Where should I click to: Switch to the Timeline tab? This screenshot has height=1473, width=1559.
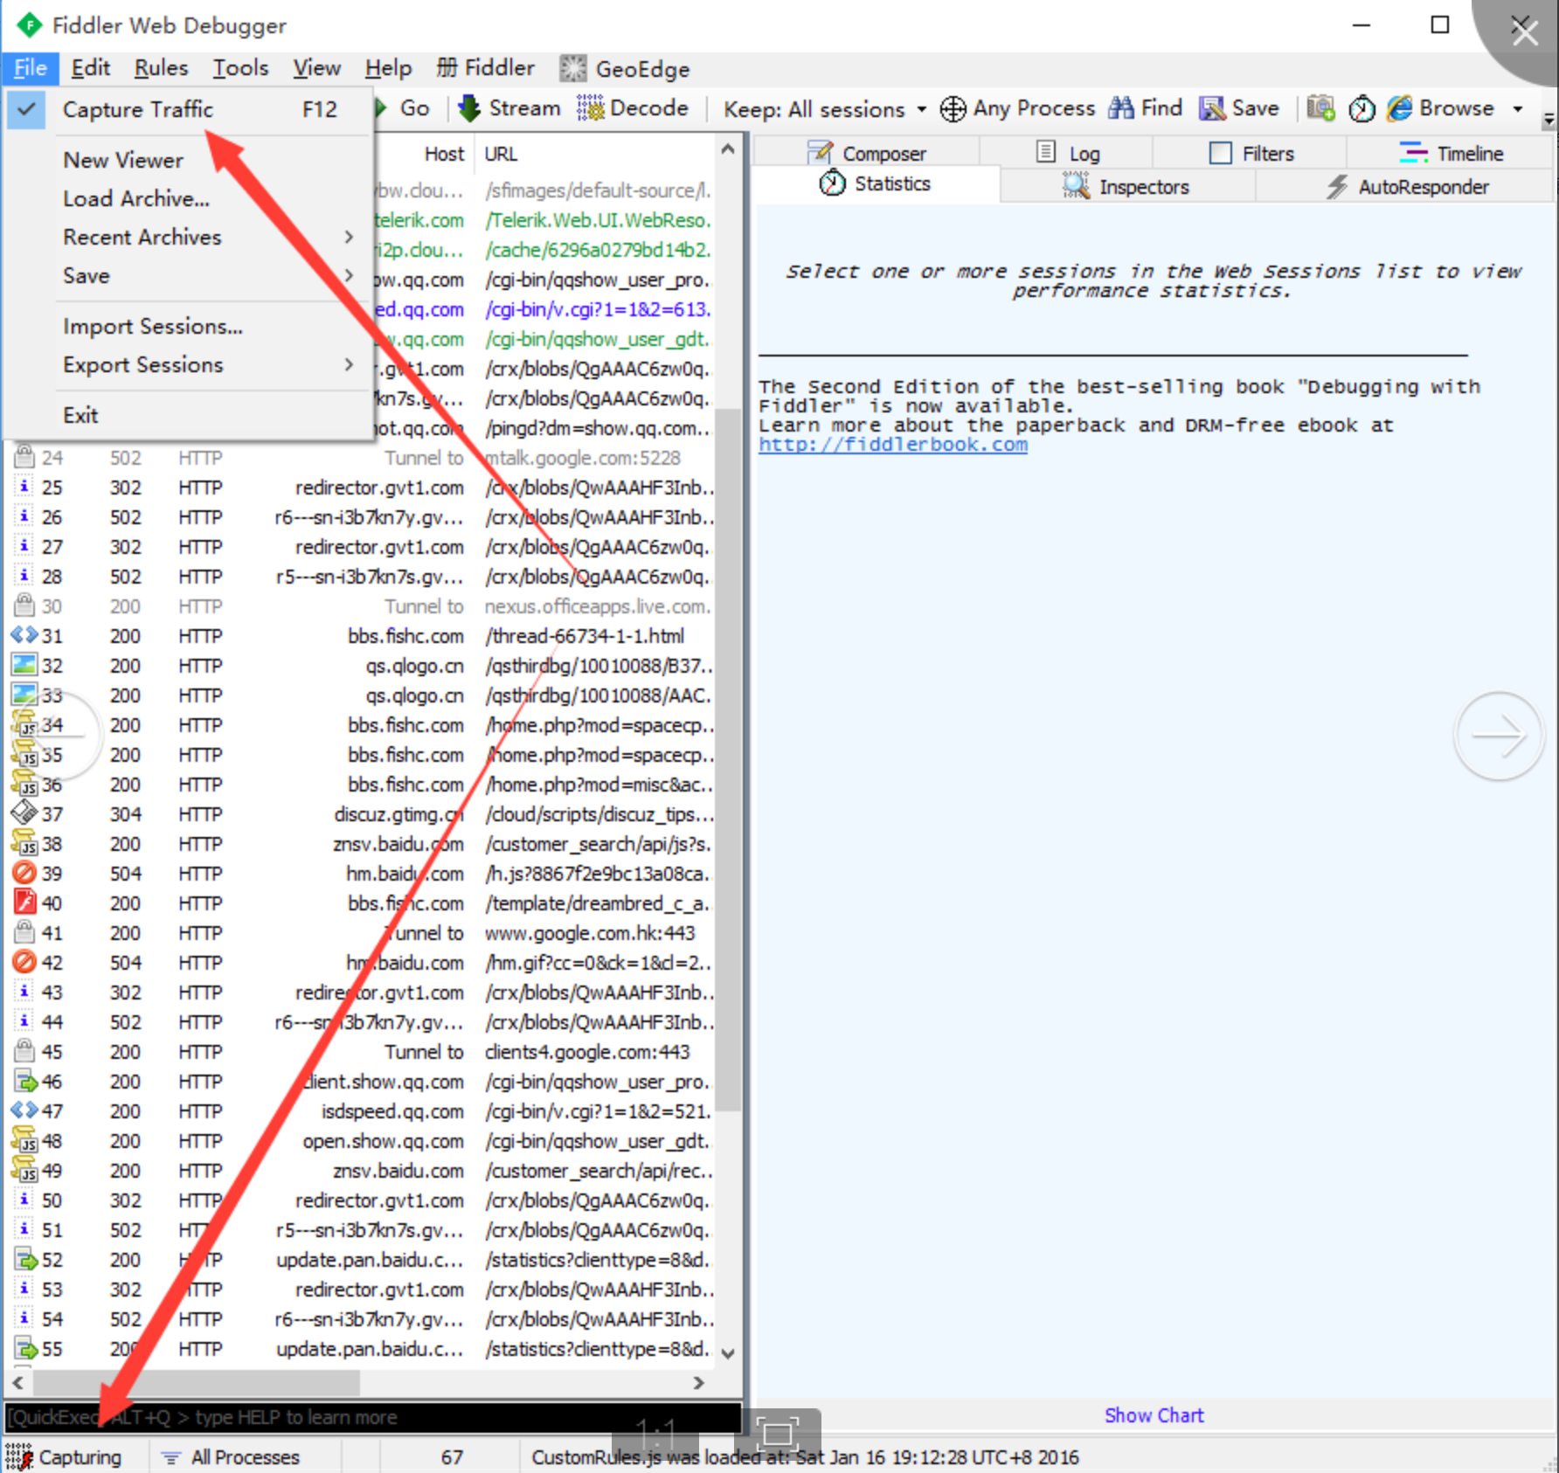[1451, 153]
